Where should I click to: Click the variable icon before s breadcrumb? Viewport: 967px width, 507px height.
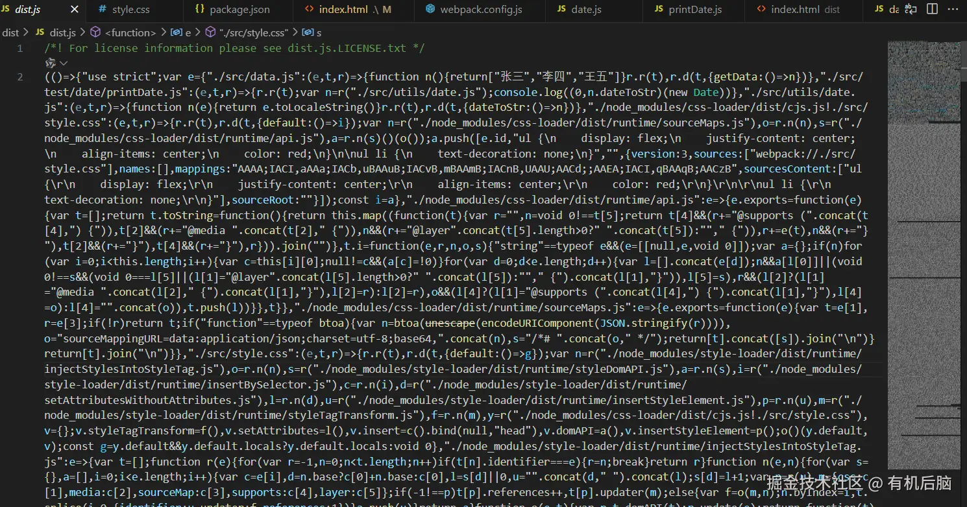tap(307, 32)
